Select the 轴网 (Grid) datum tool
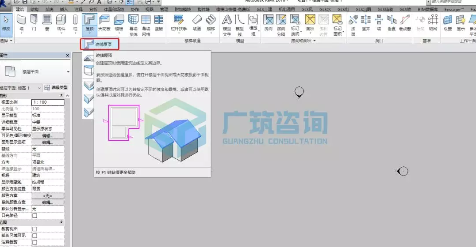 [433, 23]
